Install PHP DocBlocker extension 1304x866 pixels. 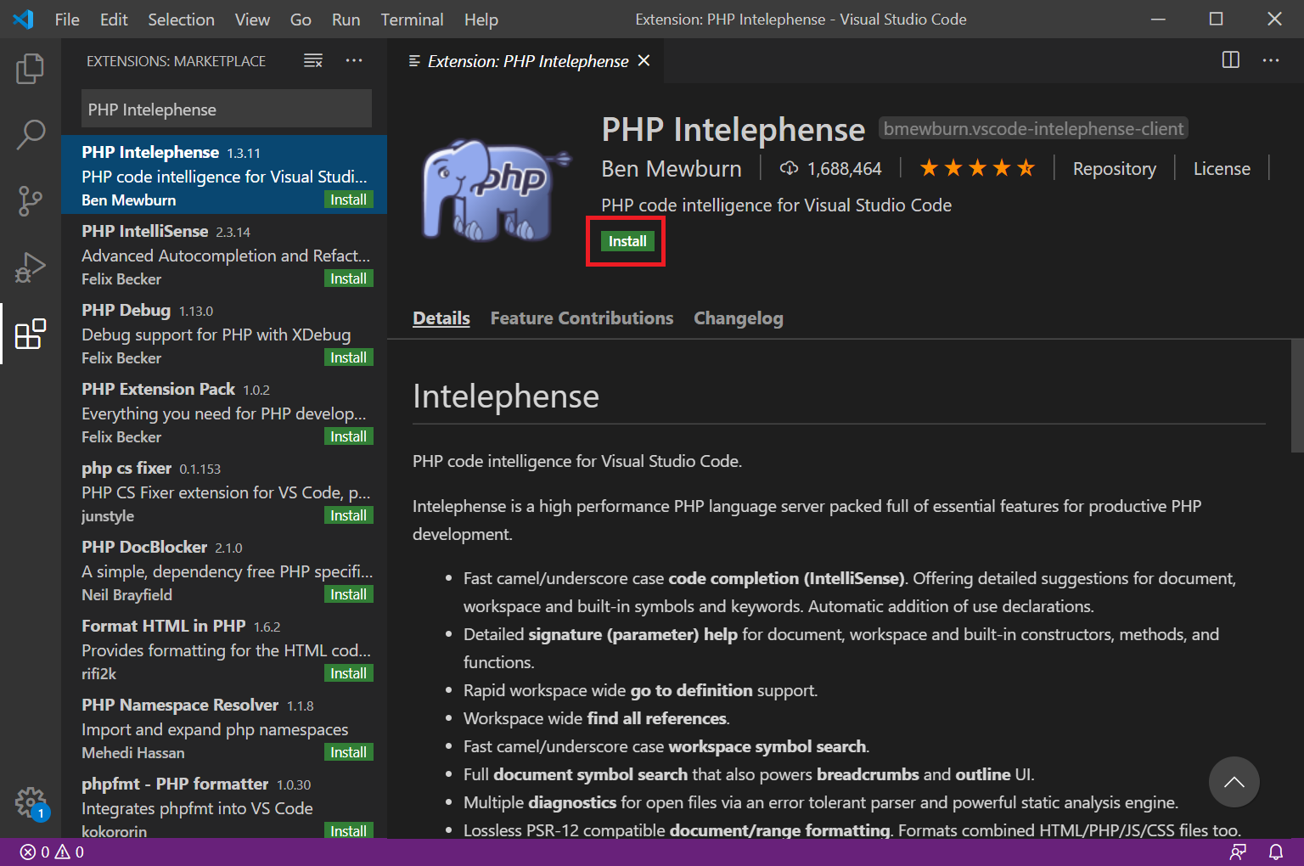(348, 594)
